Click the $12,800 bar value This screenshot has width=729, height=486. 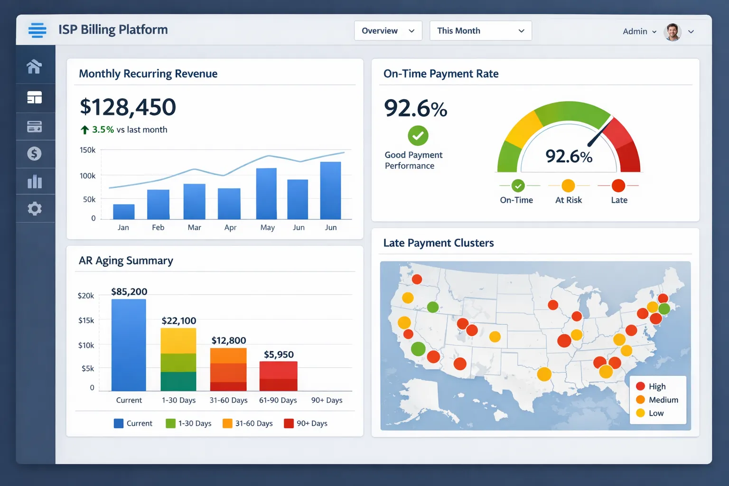pos(229,340)
